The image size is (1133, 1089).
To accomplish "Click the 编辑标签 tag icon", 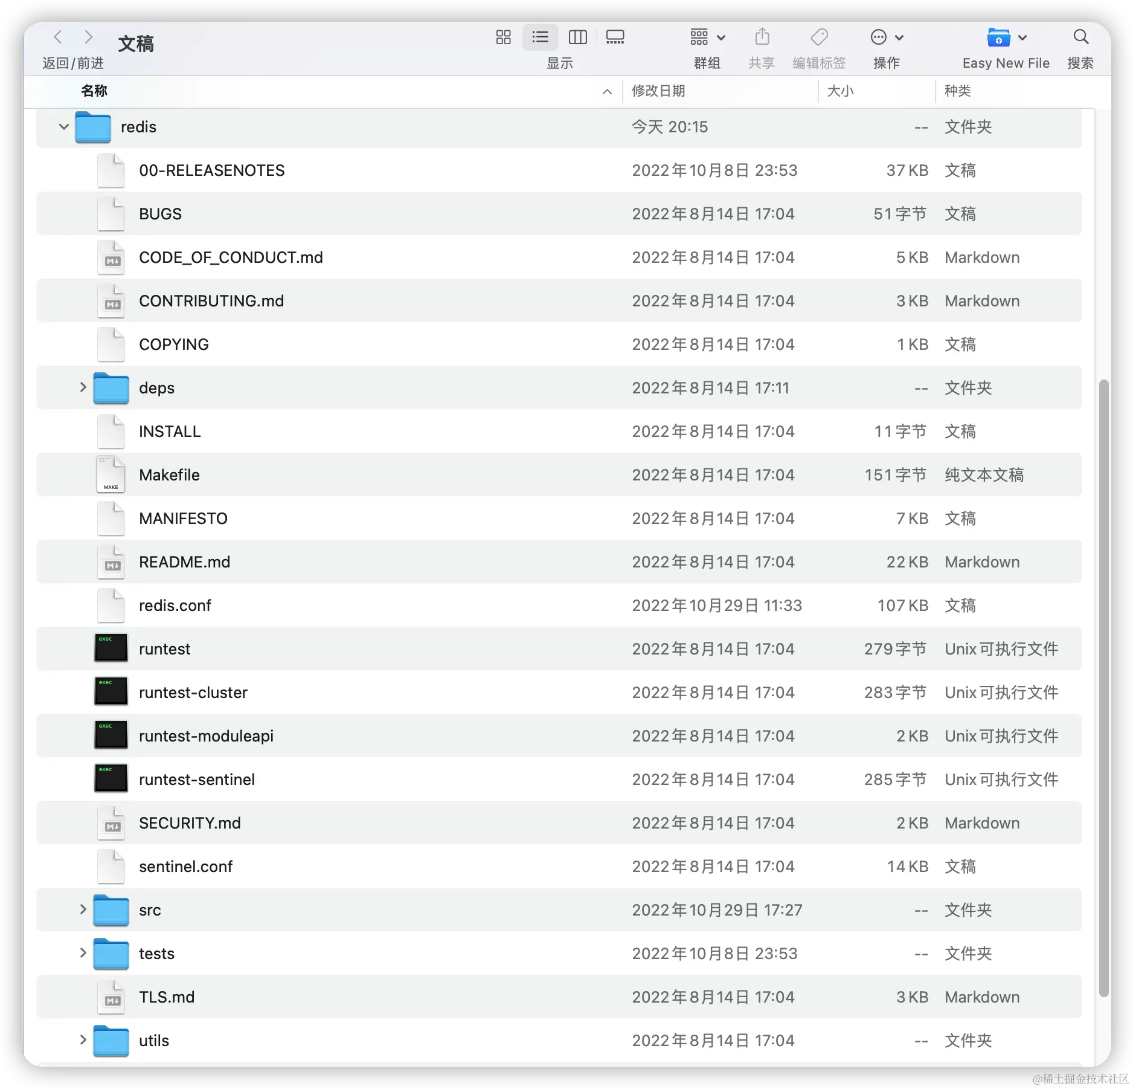I will [x=820, y=37].
